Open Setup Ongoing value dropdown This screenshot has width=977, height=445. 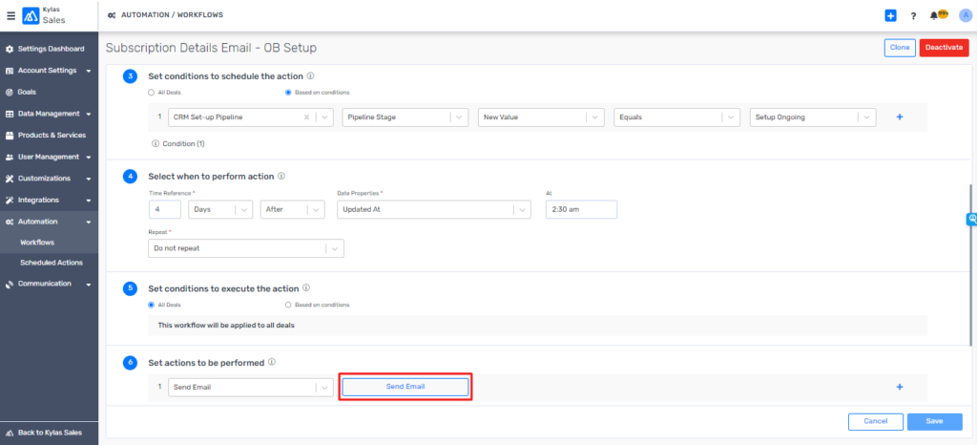click(x=813, y=117)
